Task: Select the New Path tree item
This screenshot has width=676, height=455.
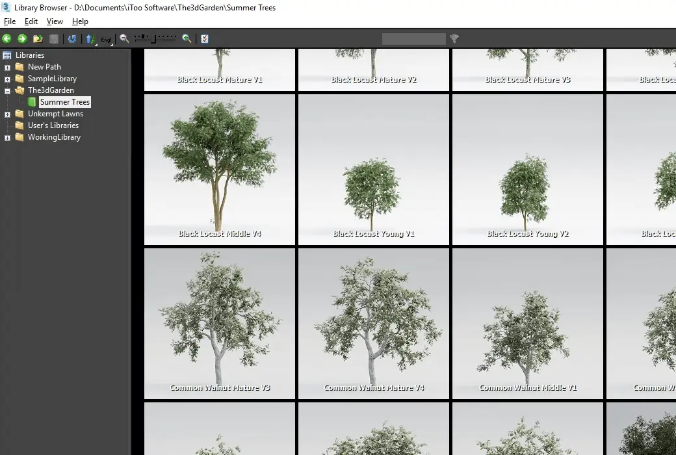Action: (44, 67)
